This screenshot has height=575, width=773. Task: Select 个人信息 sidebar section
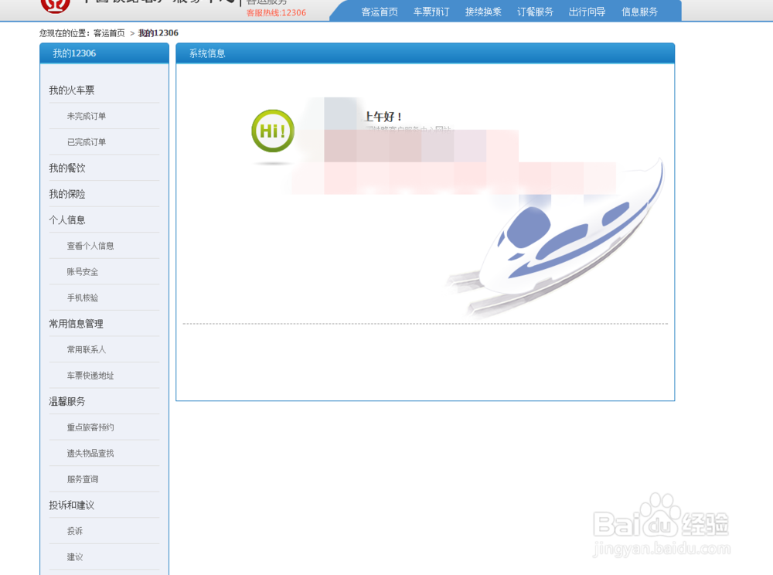(67, 219)
